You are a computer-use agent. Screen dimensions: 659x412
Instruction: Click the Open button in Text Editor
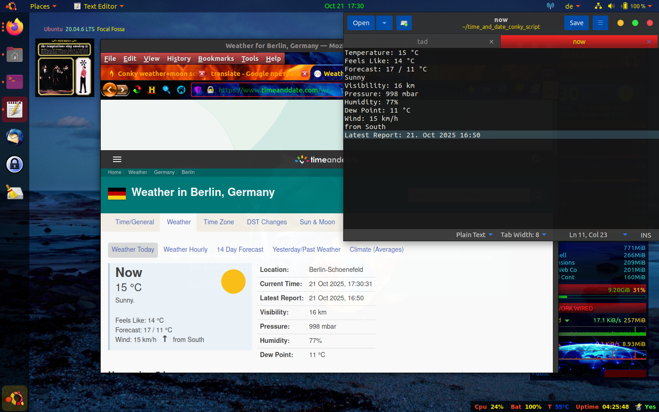click(361, 23)
